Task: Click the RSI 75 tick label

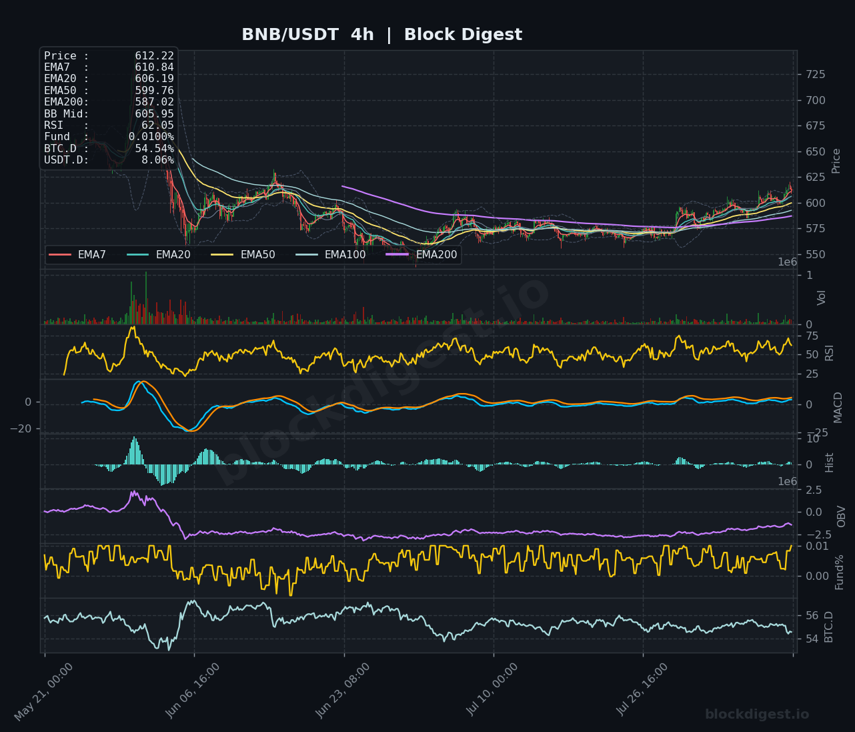Action: click(812, 336)
